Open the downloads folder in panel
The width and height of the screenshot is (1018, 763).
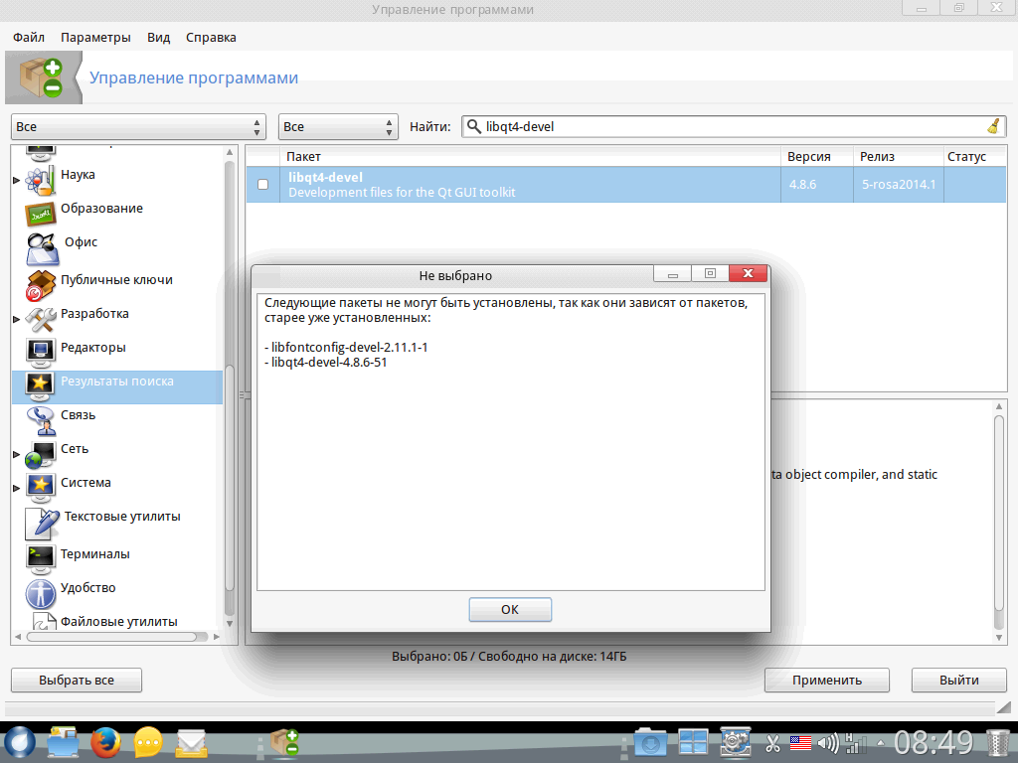[650, 742]
